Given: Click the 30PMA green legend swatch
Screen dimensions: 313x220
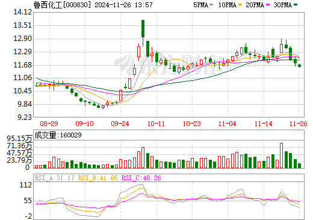Looking at the screenshot, I should [x=296, y=5].
